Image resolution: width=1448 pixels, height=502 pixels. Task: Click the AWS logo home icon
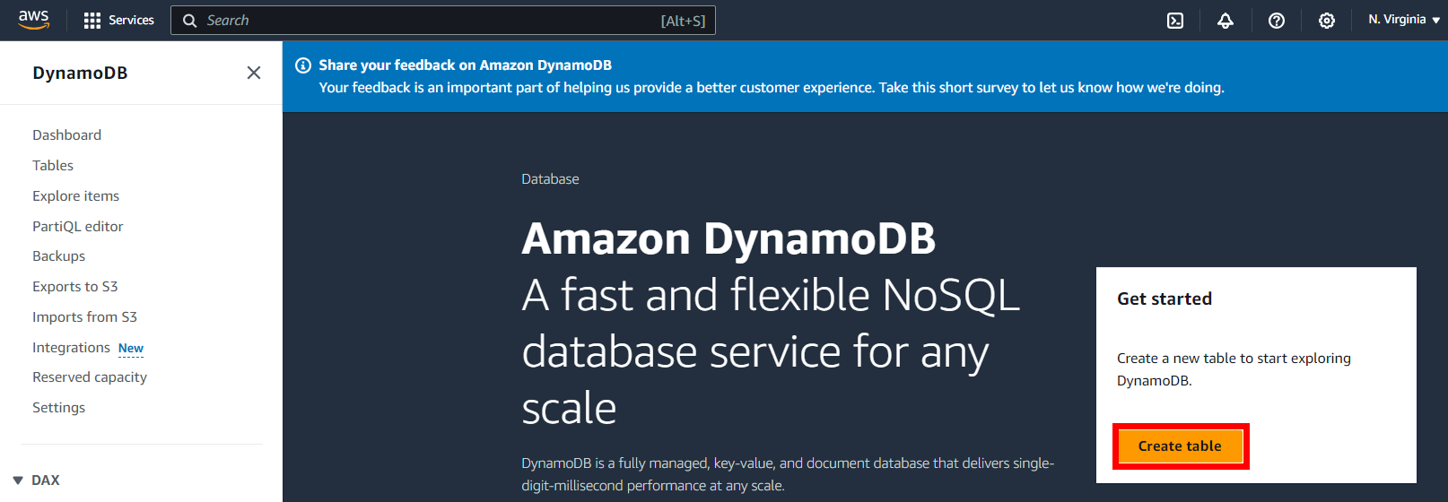33,20
